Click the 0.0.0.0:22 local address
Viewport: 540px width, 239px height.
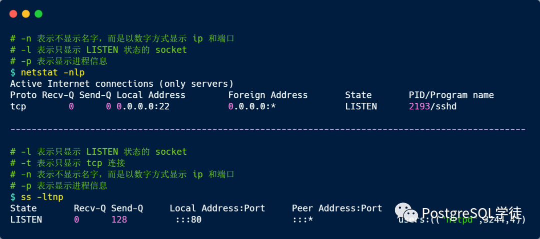(143, 106)
